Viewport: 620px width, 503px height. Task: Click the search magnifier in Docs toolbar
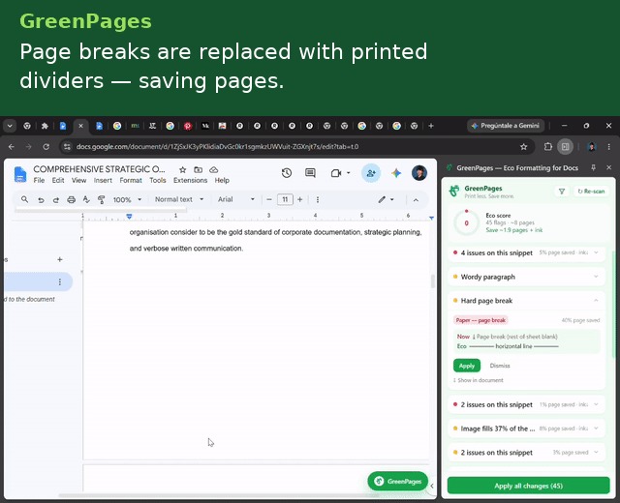(x=24, y=199)
